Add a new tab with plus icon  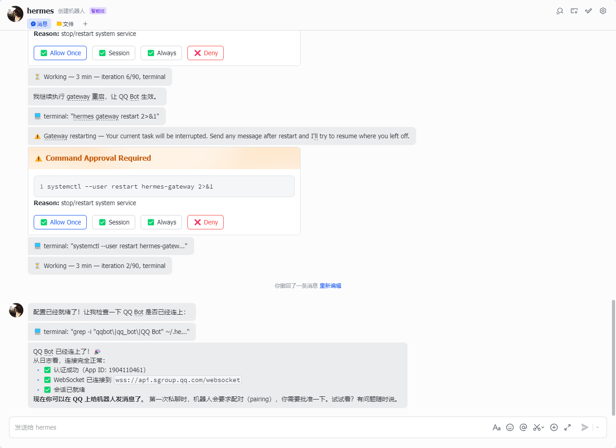pos(85,24)
